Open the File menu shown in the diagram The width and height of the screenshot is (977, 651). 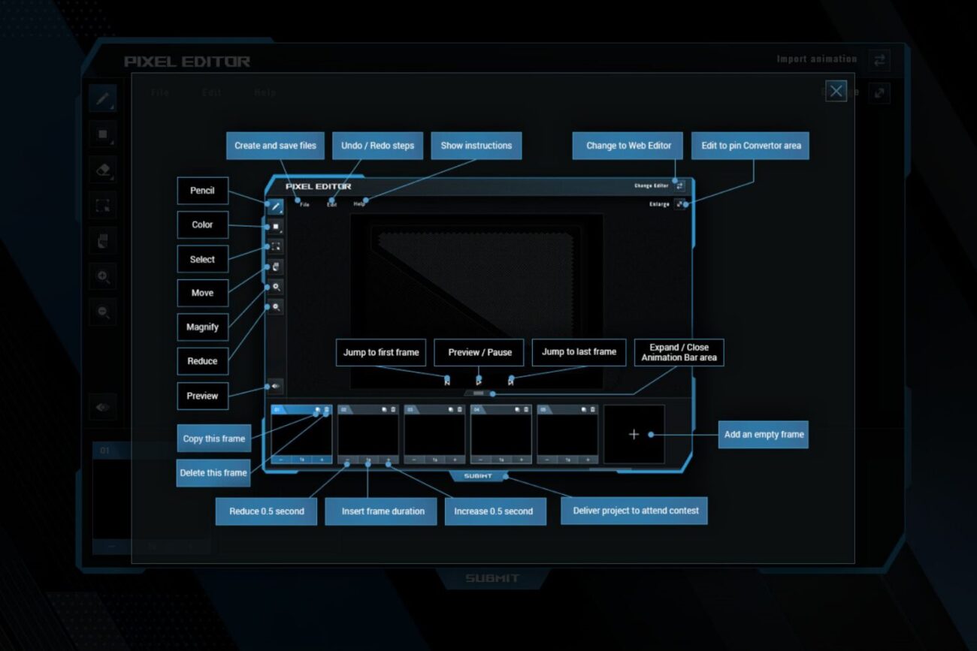point(304,204)
